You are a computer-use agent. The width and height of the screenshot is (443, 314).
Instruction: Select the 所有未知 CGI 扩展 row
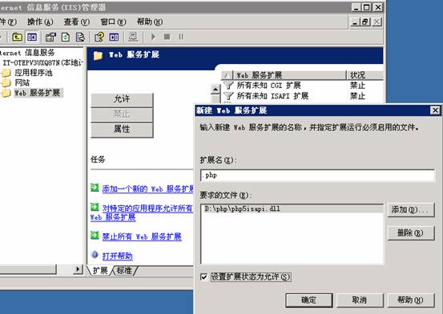(x=302, y=85)
